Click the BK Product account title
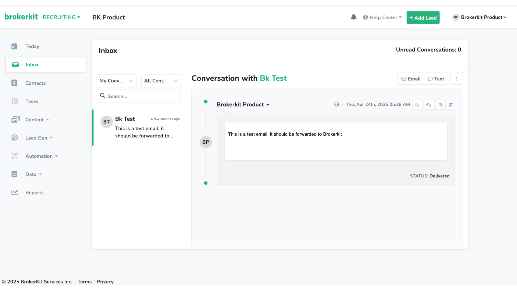The width and height of the screenshot is (517, 290). point(109,17)
